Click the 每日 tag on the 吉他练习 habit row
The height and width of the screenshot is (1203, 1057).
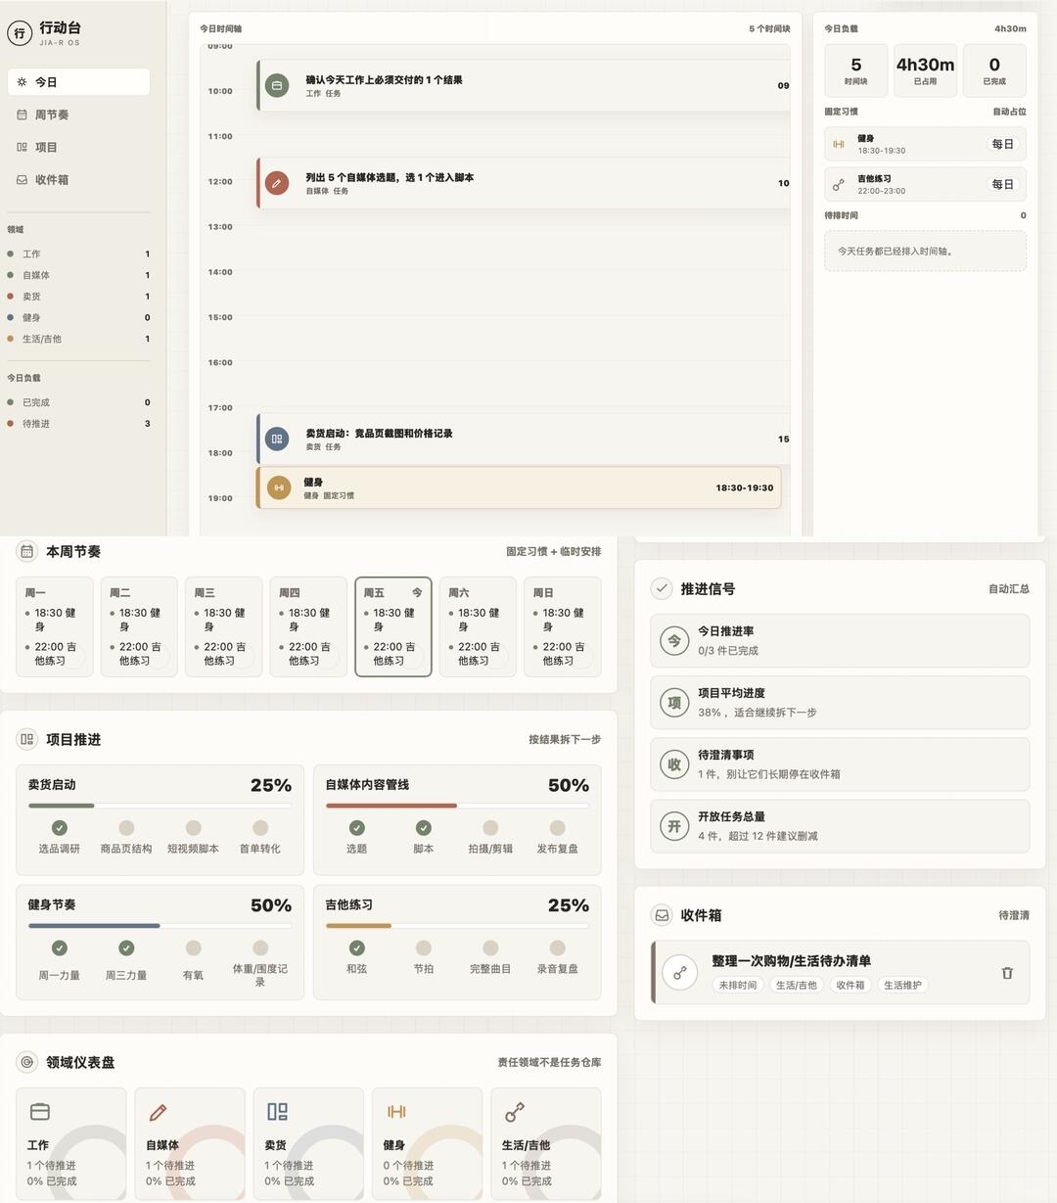pyautogui.click(x=1003, y=184)
